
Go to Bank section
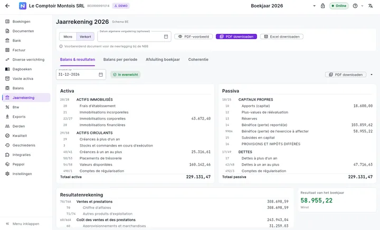click(26, 40)
